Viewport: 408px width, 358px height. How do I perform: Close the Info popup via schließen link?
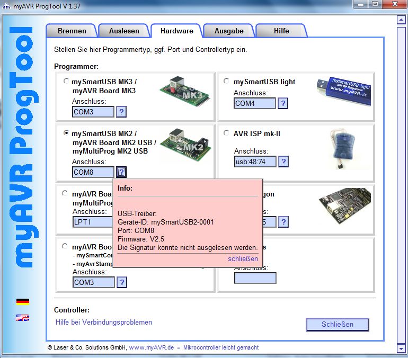pyautogui.click(x=243, y=258)
